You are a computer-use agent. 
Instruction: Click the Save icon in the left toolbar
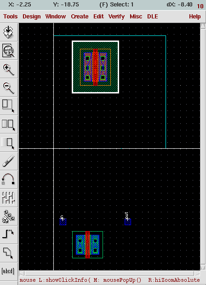click(x=9, y=32)
